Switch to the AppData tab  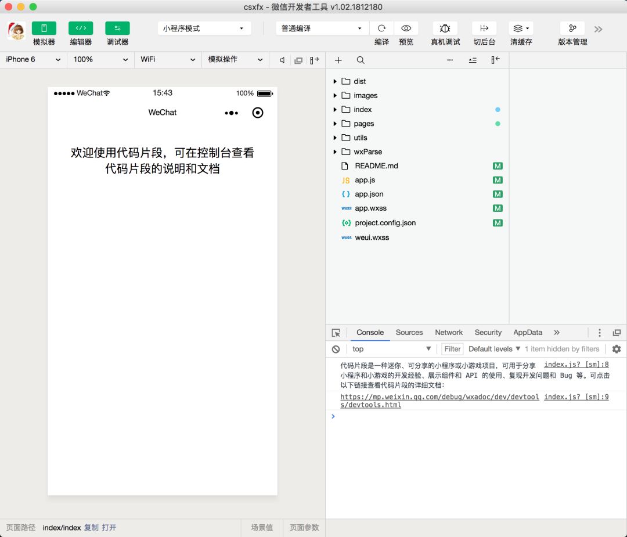coord(527,332)
